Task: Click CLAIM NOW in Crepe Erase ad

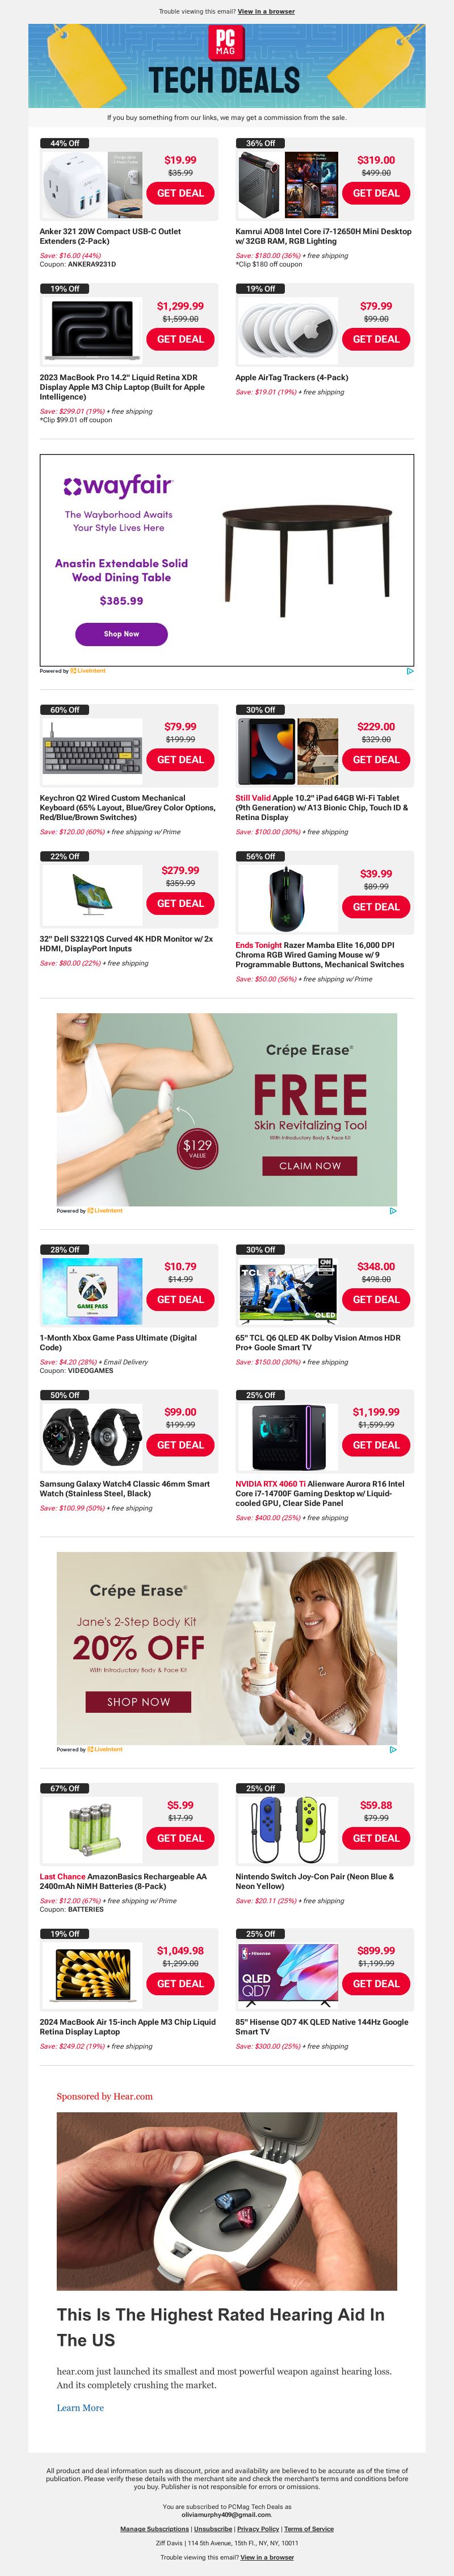Action: pos(310,1166)
